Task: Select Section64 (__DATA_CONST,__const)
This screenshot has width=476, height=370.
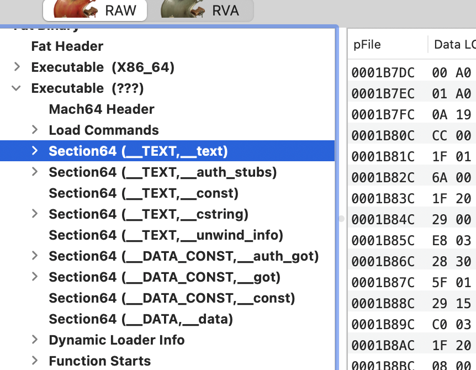Action: pyautogui.click(x=172, y=298)
